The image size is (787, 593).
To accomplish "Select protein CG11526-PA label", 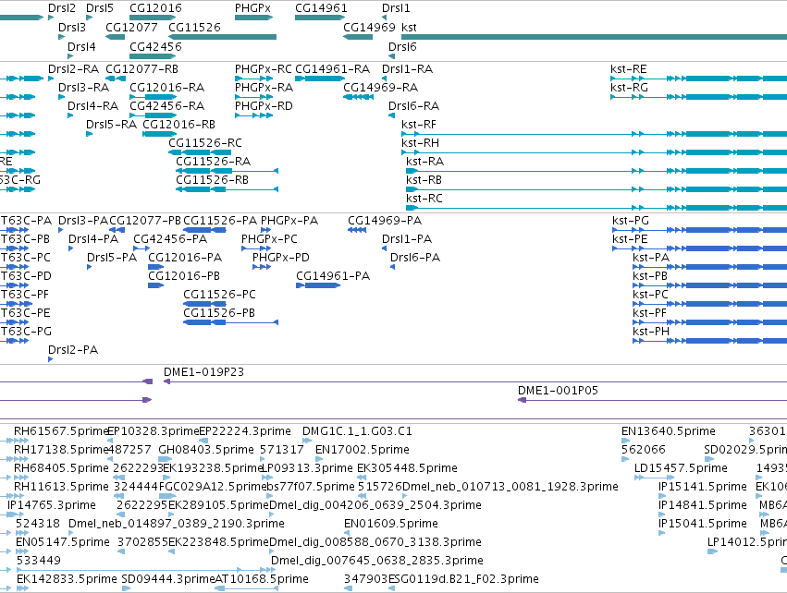I will point(220,221).
